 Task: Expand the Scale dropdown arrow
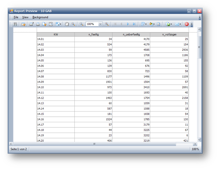[x=60, y=24]
